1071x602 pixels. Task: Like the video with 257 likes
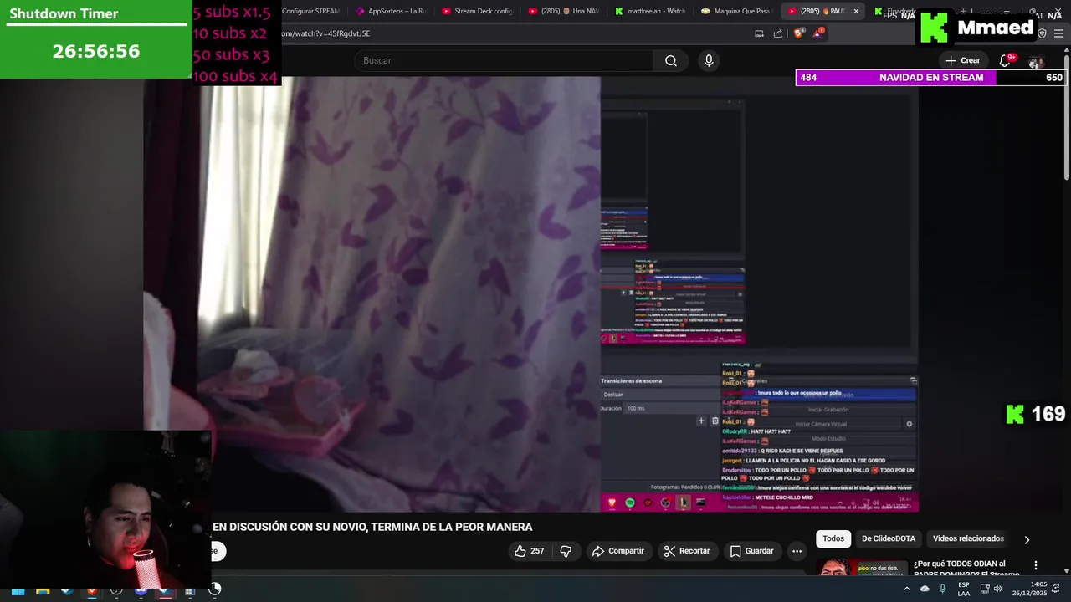click(x=529, y=551)
